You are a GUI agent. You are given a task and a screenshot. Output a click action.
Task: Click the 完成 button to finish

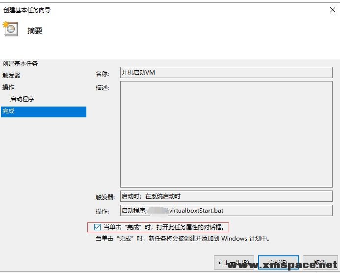point(278,263)
